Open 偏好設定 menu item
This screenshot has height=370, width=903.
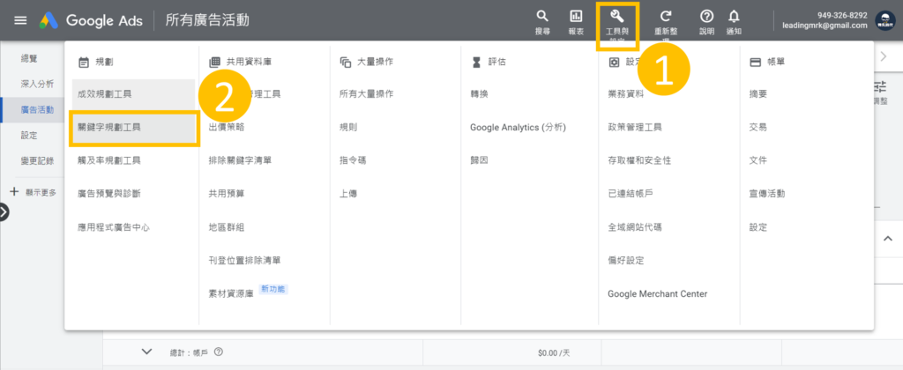(x=626, y=260)
